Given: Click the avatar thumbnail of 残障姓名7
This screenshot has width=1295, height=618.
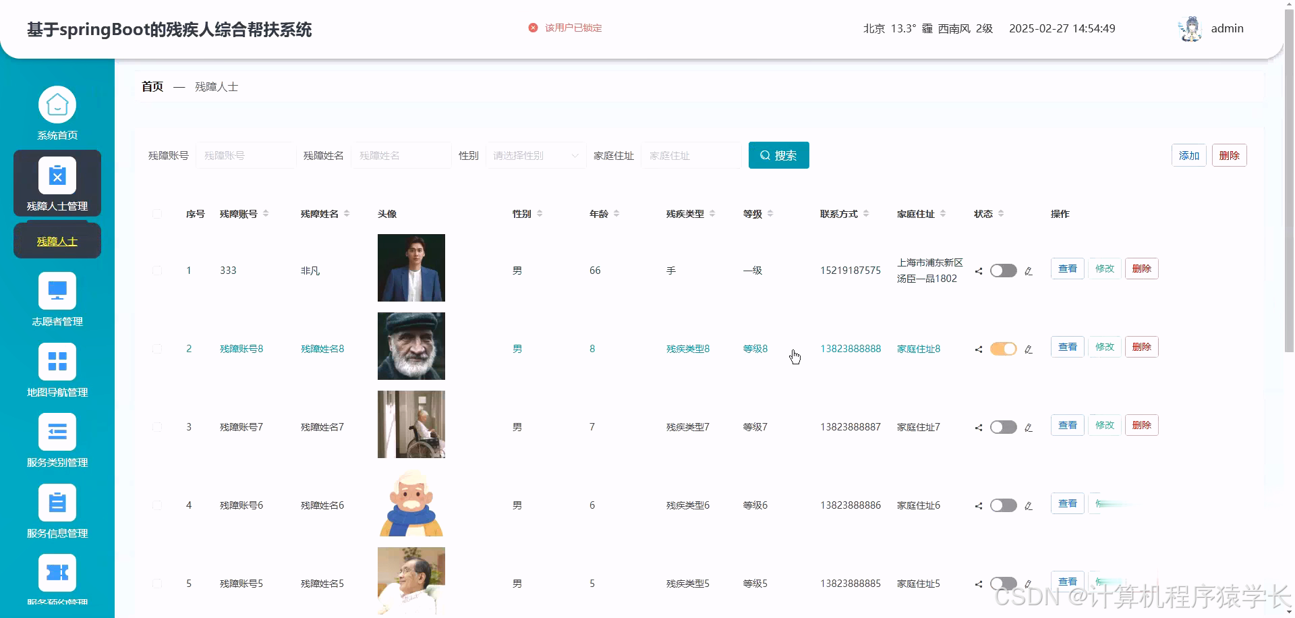Looking at the screenshot, I should coord(411,424).
